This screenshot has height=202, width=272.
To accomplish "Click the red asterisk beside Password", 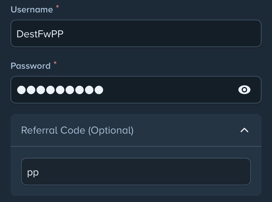I will click(55, 63).
